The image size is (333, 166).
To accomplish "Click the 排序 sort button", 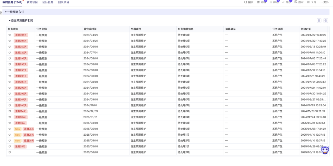I will coord(287,2).
